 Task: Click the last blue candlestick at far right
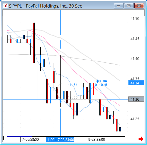click(x=120, y=129)
